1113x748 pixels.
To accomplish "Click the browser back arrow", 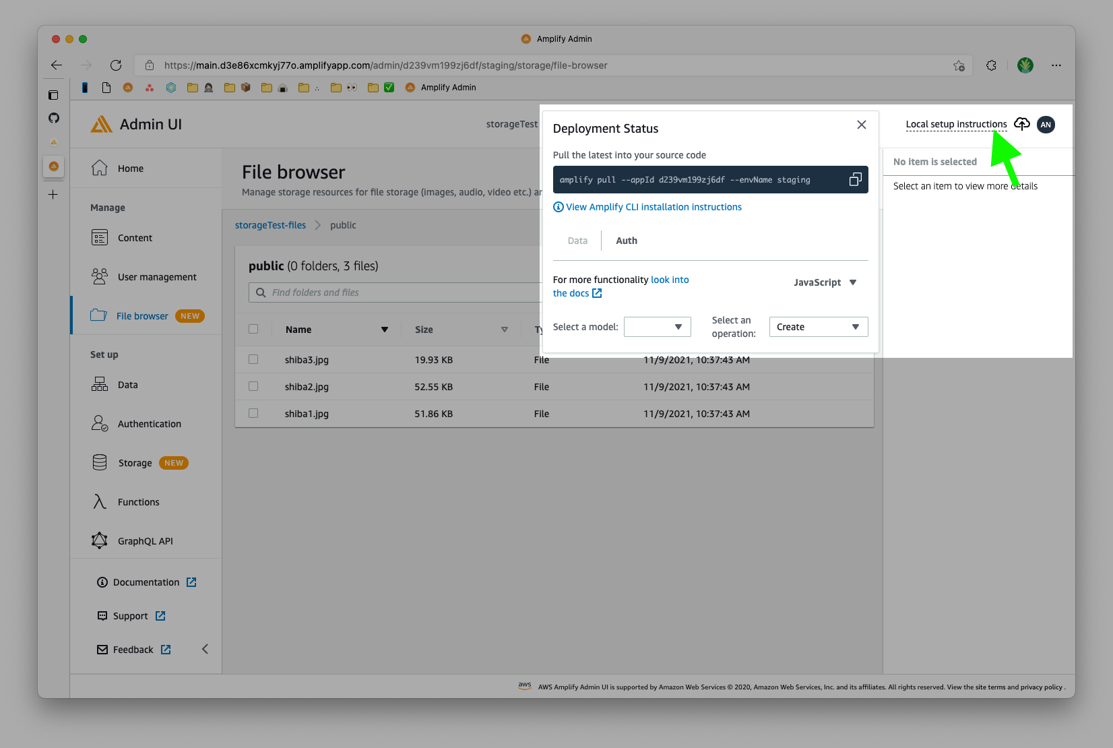I will (x=57, y=65).
